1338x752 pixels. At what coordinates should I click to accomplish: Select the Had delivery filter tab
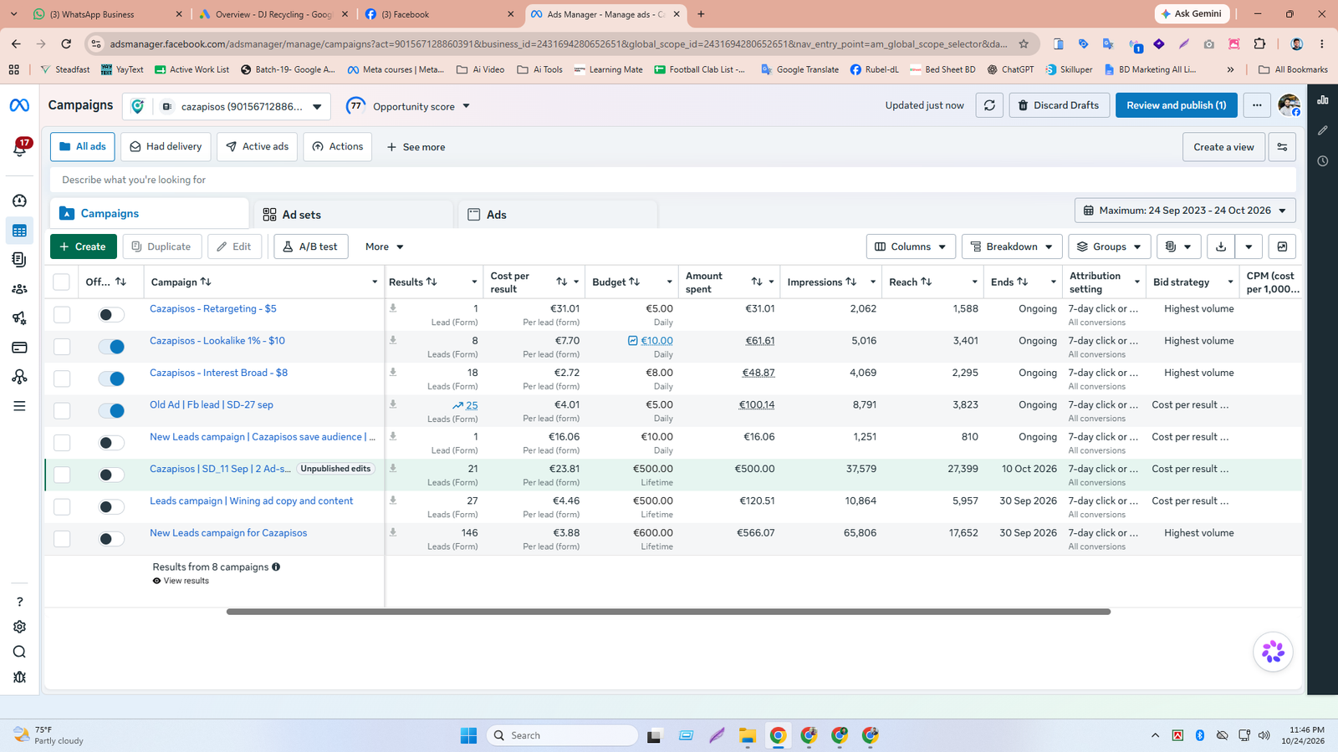point(166,147)
